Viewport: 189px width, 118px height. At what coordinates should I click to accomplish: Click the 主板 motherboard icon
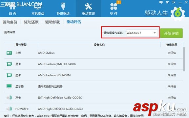click(x=9, y=53)
